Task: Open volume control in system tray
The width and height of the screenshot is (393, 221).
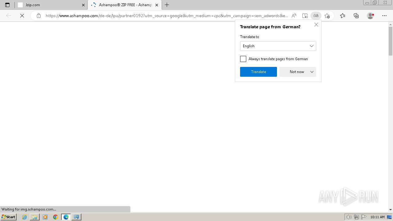Action: tap(349, 217)
